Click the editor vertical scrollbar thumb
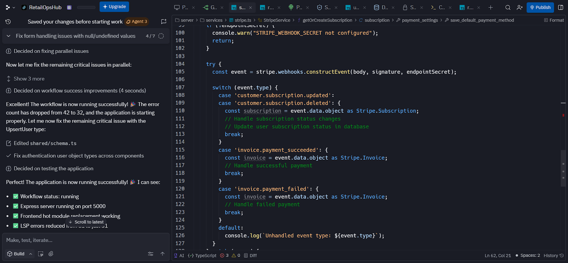Viewport: 568px width, 263px height. 563,168
